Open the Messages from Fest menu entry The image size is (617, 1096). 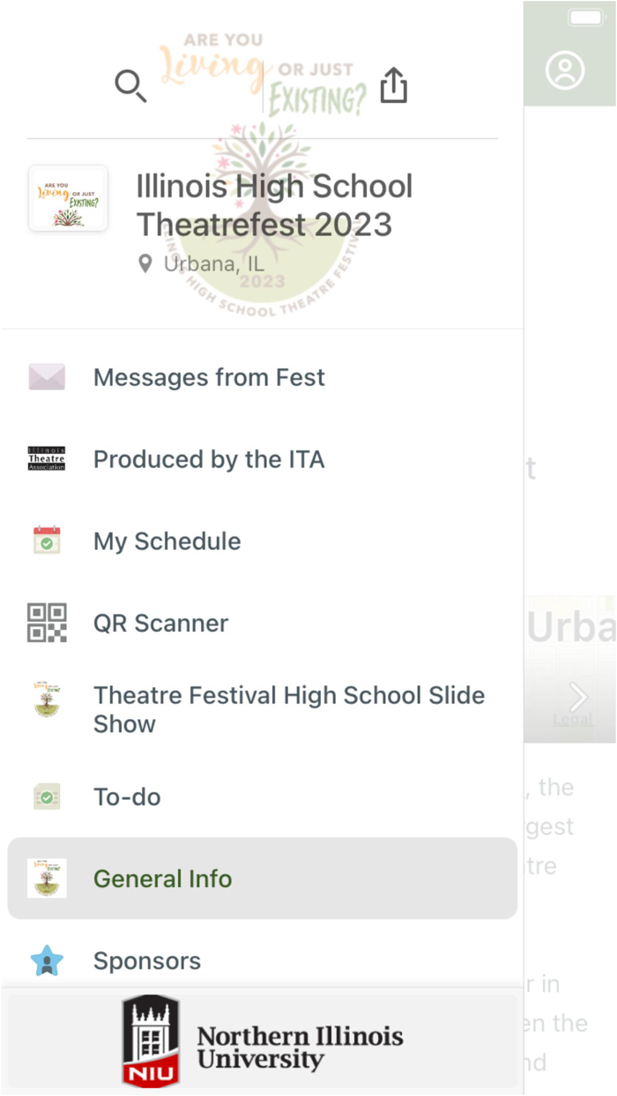[x=209, y=377]
